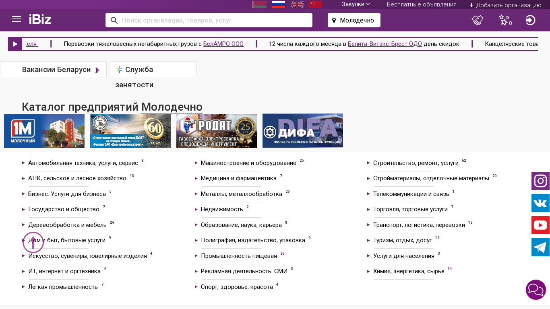Open Бесплатные объявления menu item

[422, 4]
